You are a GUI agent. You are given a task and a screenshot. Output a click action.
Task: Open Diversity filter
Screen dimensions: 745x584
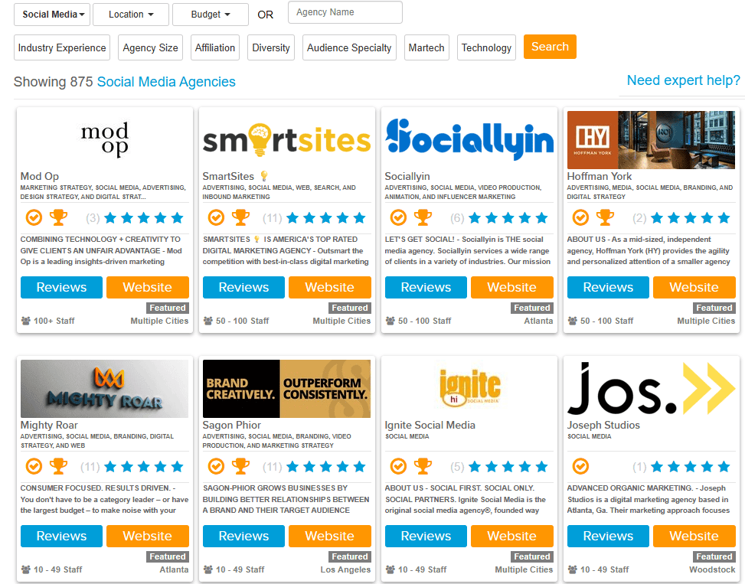[x=271, y=47]
